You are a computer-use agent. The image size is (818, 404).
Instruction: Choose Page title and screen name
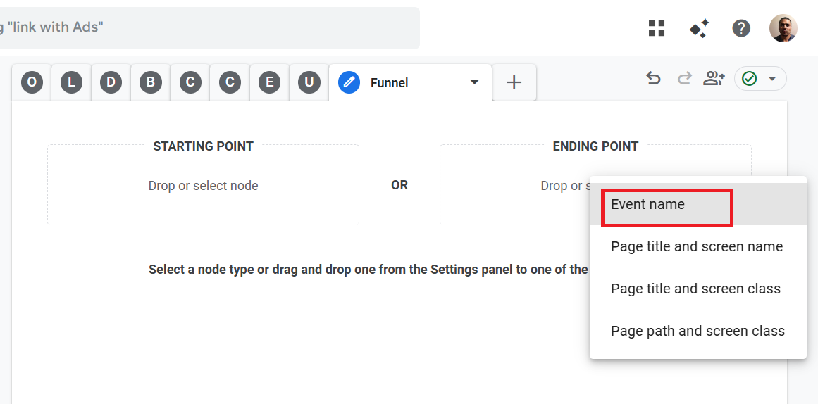point(696,247)
